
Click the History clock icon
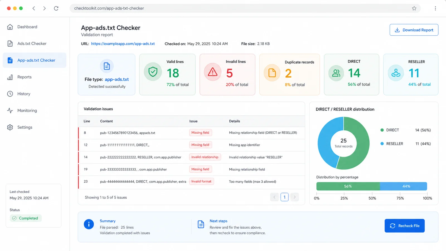point(10,94)
